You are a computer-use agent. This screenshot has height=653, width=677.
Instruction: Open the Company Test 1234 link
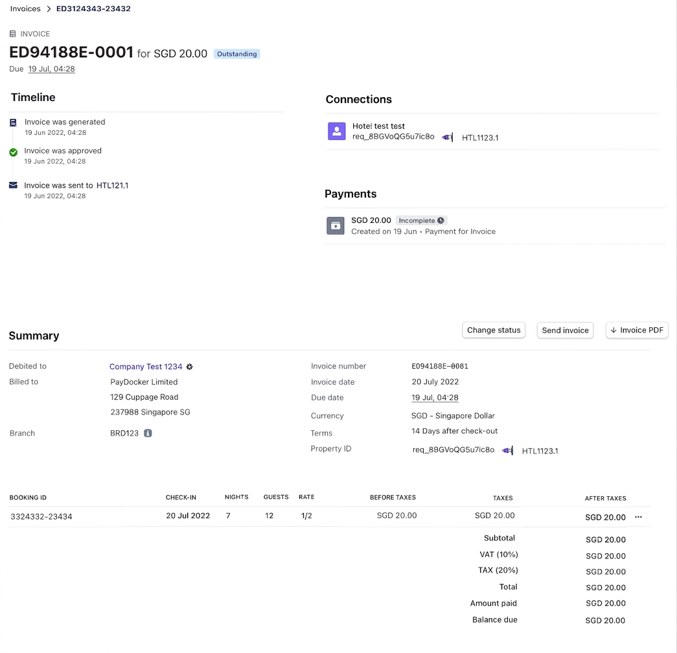pos(146,367)
